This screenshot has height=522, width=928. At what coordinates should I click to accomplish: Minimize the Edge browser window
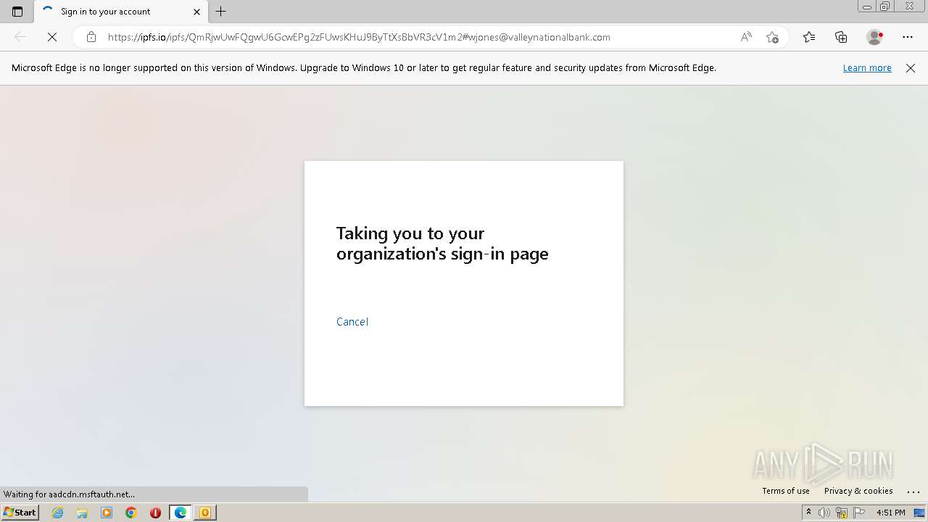pos(867,6)
